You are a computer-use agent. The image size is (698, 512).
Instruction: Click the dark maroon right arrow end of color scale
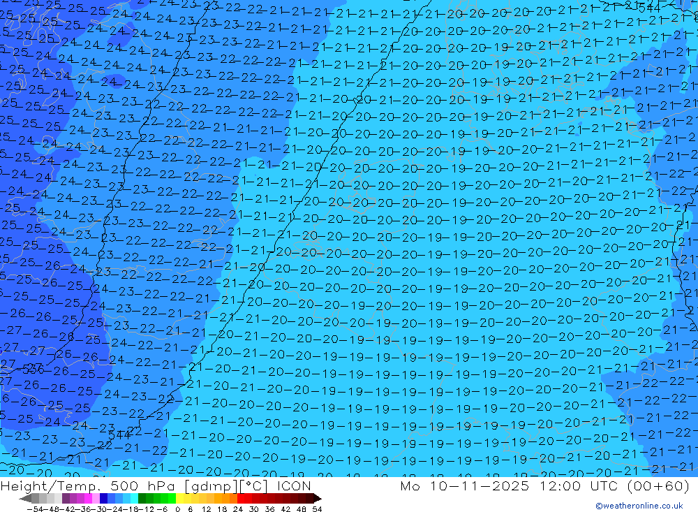[x=318, y=498]
